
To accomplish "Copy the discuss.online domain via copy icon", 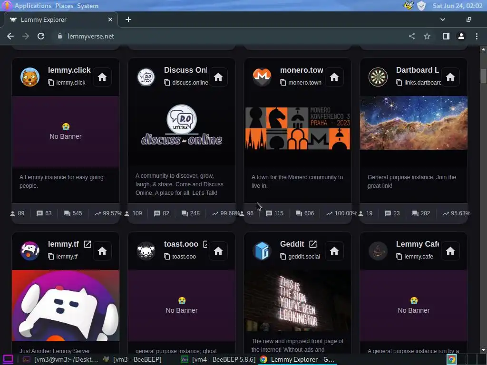I will (167, 83).
